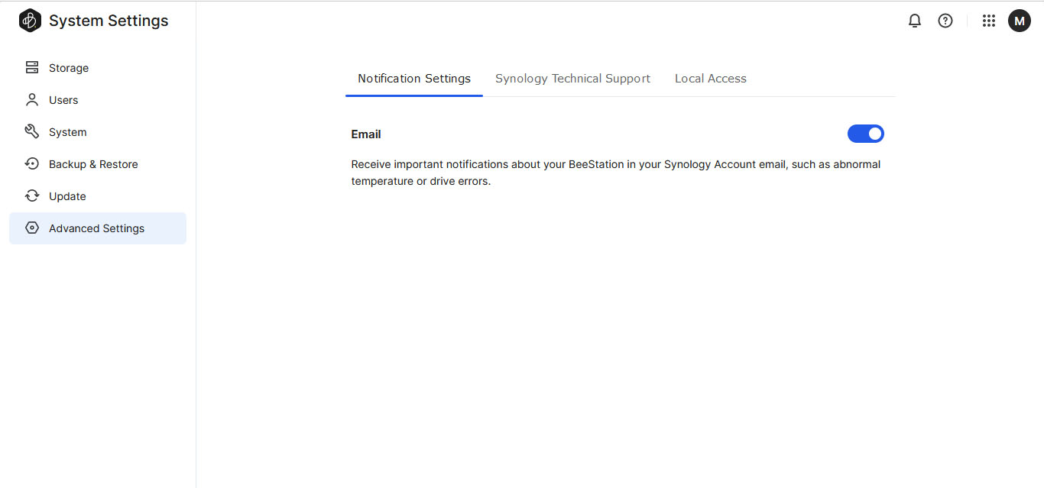
Task: Disable the Email notifications toggle
Action: 865,134
